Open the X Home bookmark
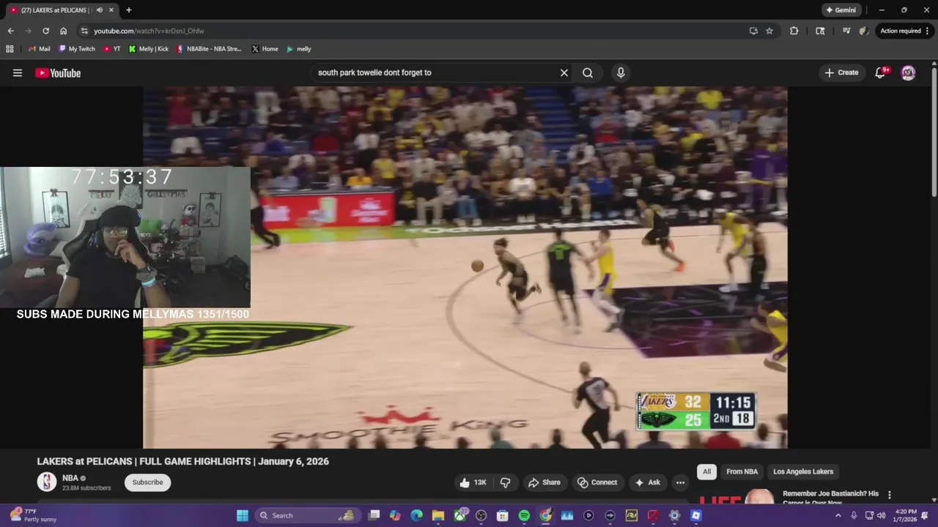This screenshot has height=527, width=938. pyautogui.click(x=265, y=49)
